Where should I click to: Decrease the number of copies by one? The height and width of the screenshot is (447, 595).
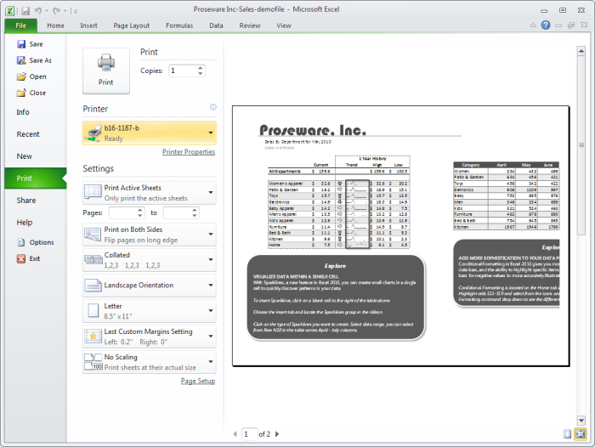coord(200,73)
